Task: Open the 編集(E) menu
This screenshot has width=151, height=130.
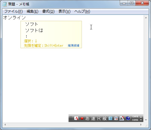Action: click(32, 11)
